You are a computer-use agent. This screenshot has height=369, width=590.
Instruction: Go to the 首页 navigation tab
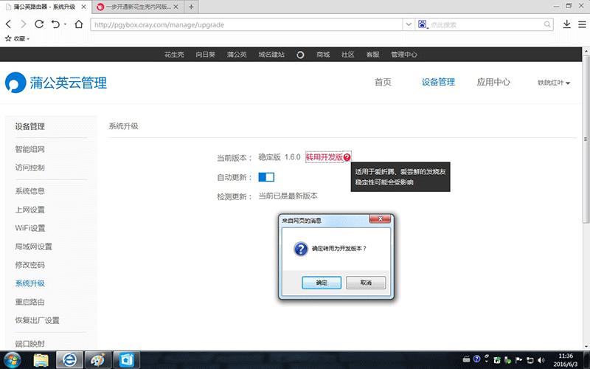coord(383,82)
